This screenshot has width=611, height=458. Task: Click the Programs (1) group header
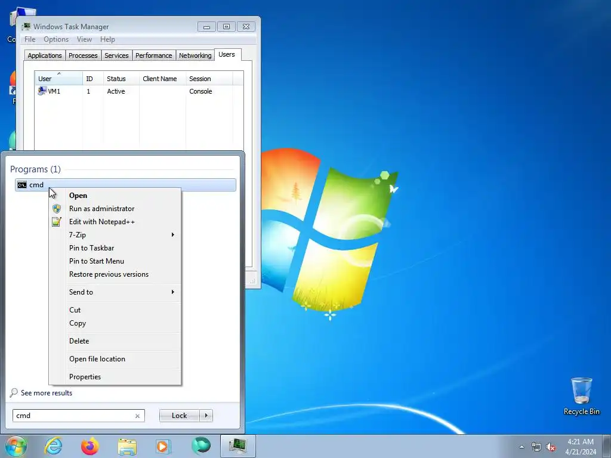tap(35, 169)
